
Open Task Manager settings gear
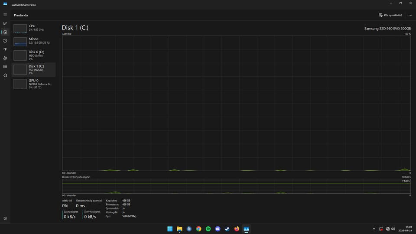tap(5, 219)
